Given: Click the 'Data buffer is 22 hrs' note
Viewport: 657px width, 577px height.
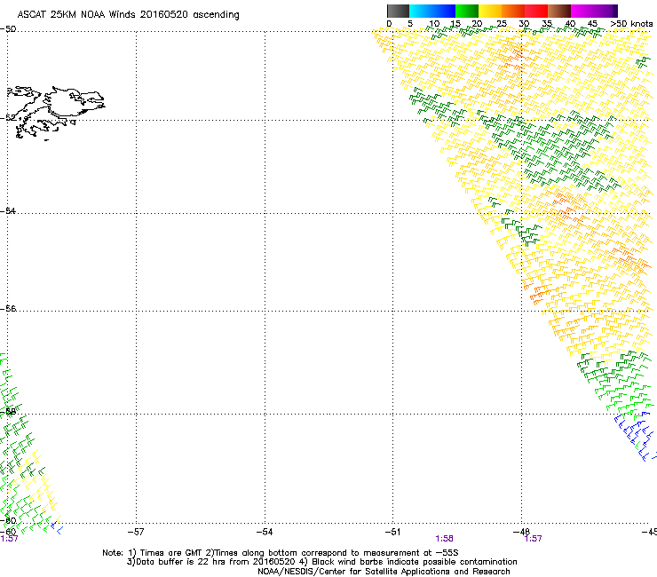Looking at the screenshot, I should point(321,562).
